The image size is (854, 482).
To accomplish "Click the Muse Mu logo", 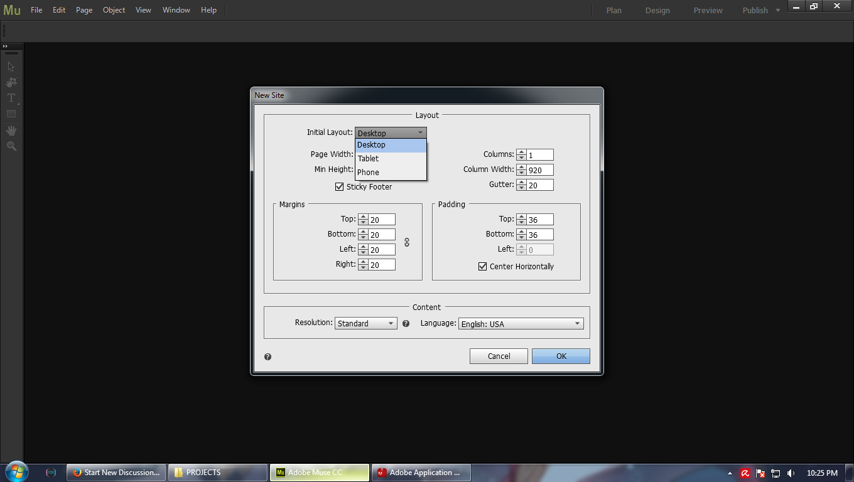I will 12,10.
